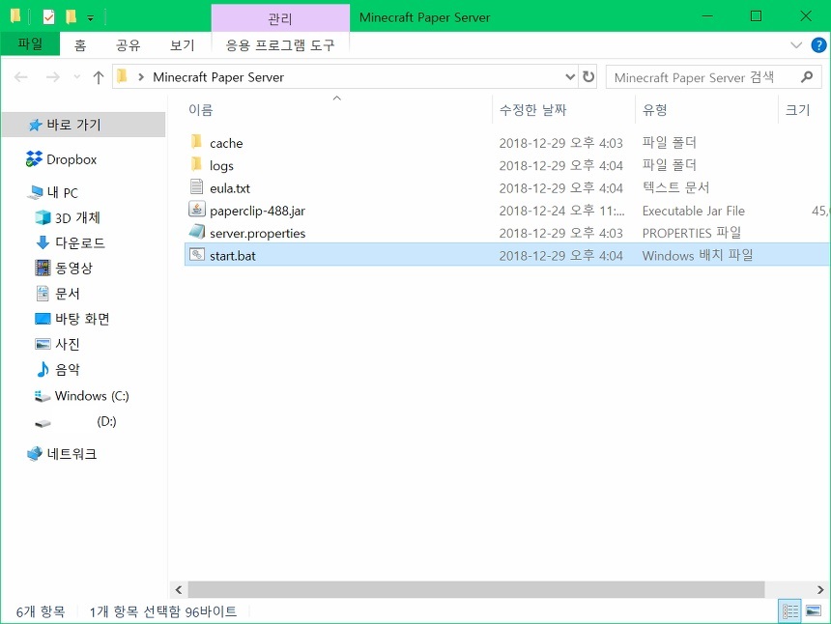Select the cache file name
831x624 pixels.
point(226,143)
